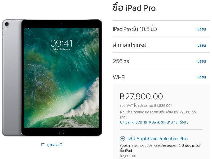Click เปลี่ยน beside สีเทาสเปซเกรย์ color
This screenshot has width=212, height=159.
point(201,45)
